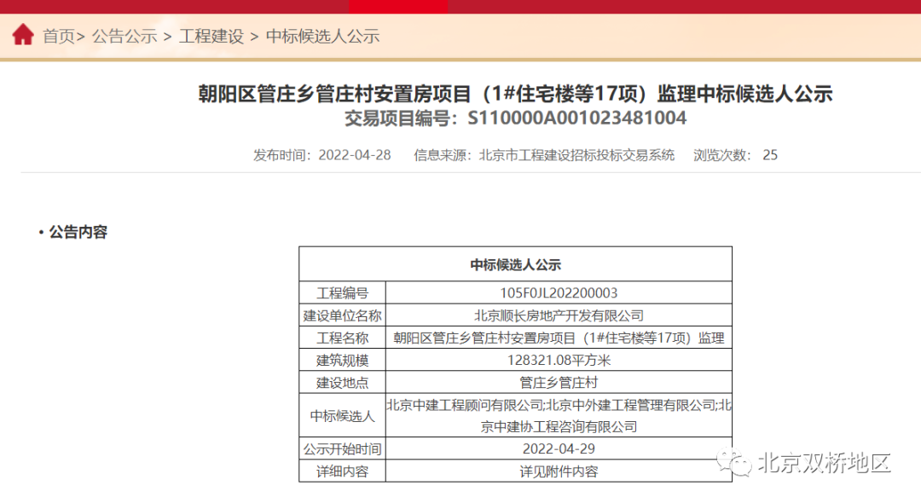Click publish date 2022-04-28
Viewport: 921px width, 503px height.
pyautogui.click(x=354, y=155)
